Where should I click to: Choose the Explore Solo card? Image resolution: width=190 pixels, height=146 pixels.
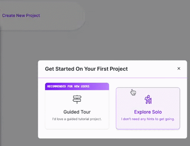148,108
